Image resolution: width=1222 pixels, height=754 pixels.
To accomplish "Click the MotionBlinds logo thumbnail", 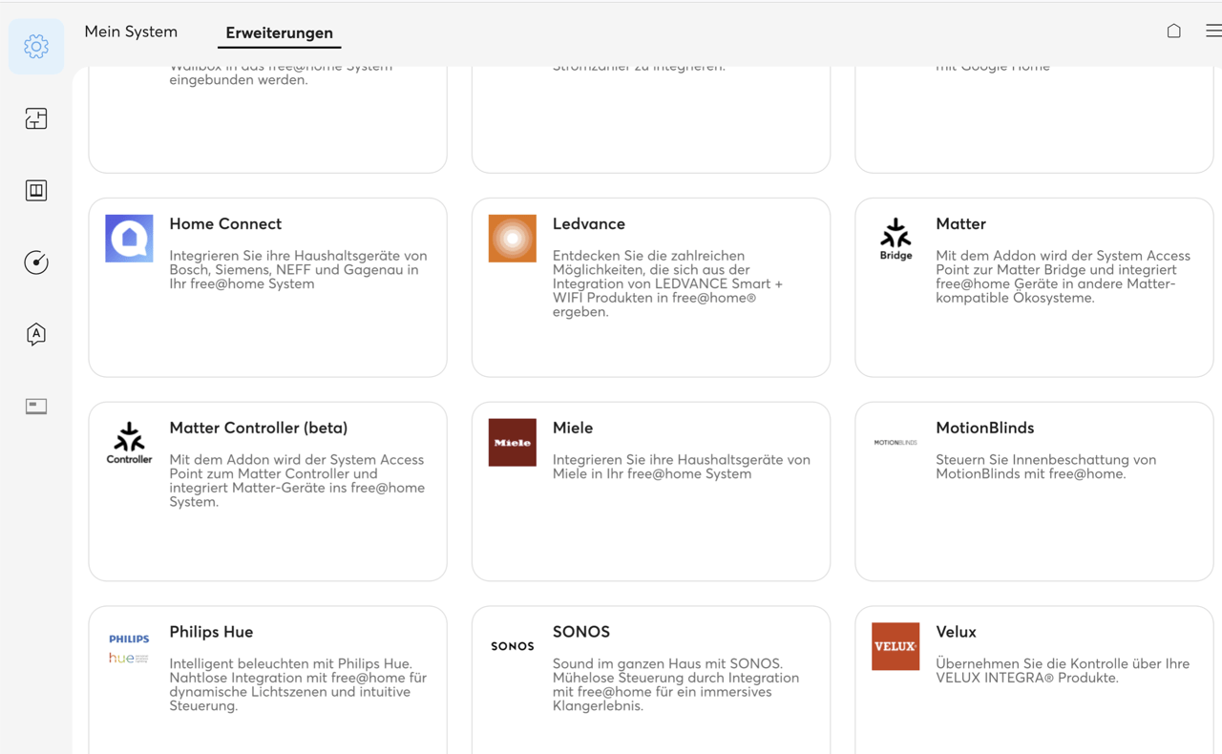I will 895,443.
